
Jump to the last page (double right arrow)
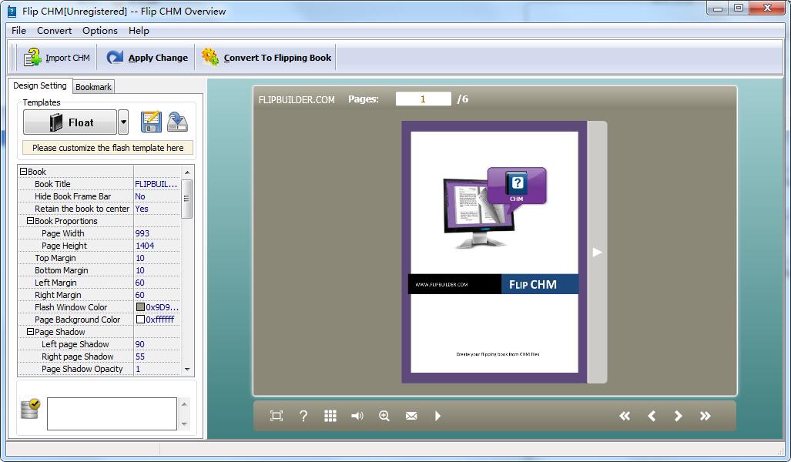[x=706, y=416]
